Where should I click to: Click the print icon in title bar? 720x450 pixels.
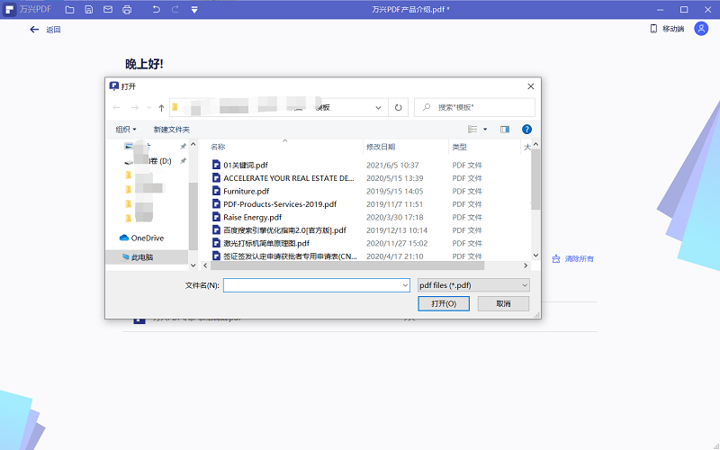tap(127, 9)
